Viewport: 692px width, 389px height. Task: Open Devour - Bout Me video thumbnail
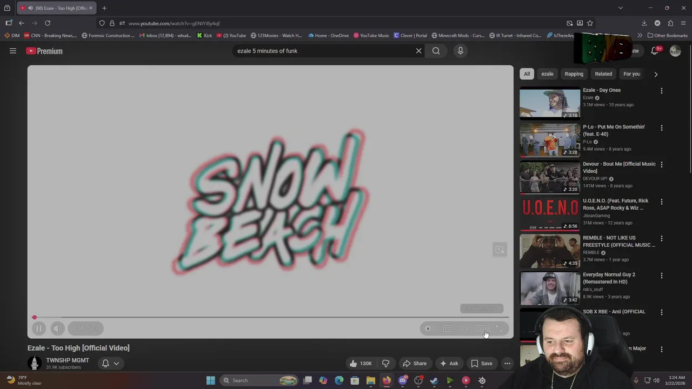(x=550, y=177)
